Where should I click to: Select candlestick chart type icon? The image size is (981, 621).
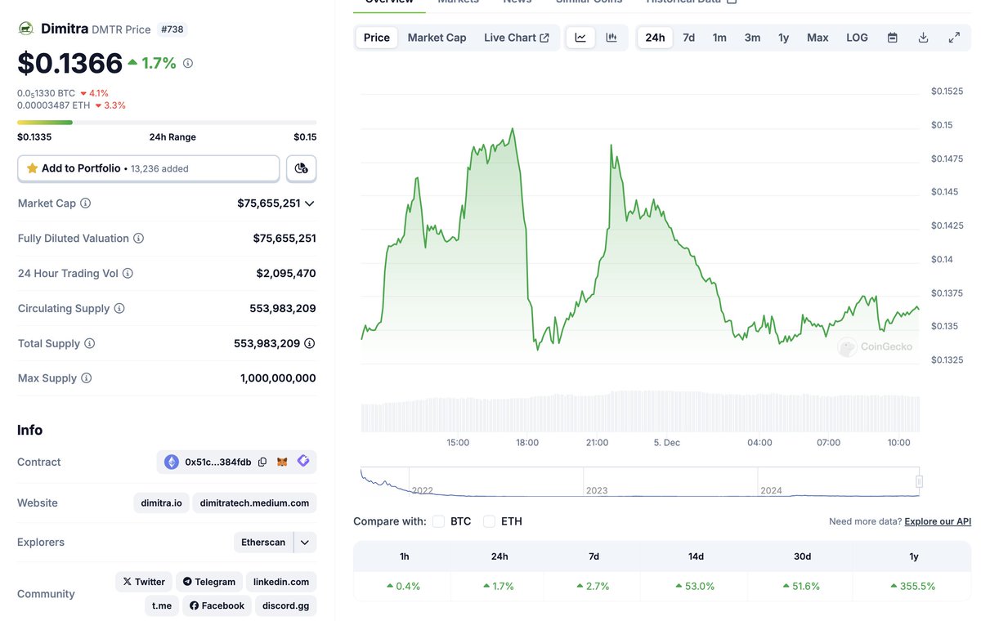(611, 38)
